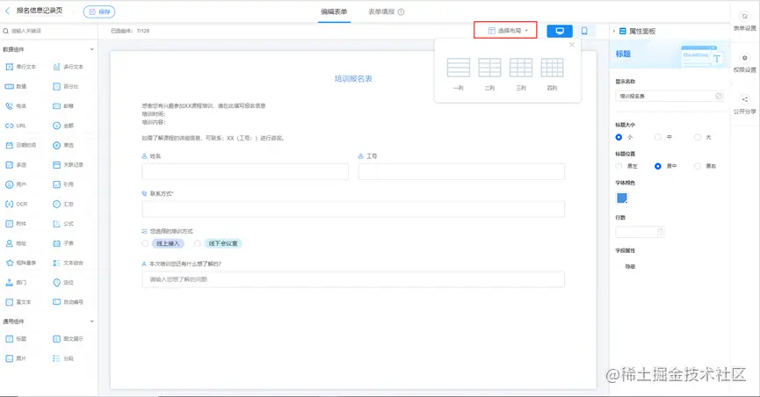
Task: Click the component keyword search box
Action: [48, 31]
